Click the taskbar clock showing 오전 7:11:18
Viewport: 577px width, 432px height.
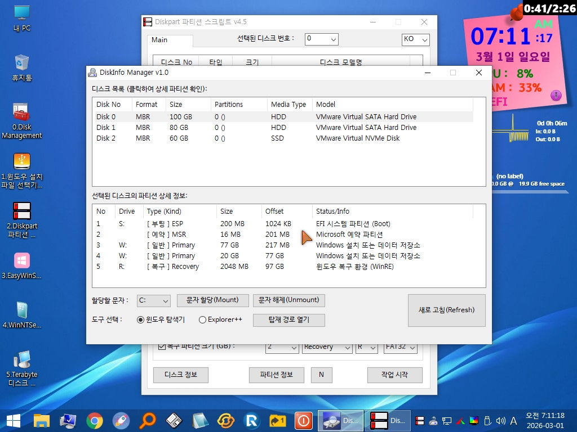point(545,421)
